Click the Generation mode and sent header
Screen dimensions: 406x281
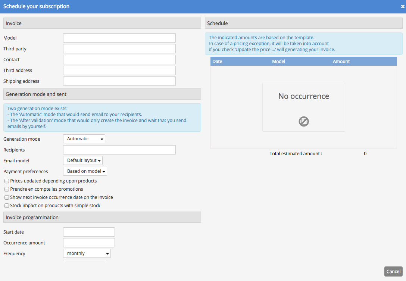(x=102, y=94)
